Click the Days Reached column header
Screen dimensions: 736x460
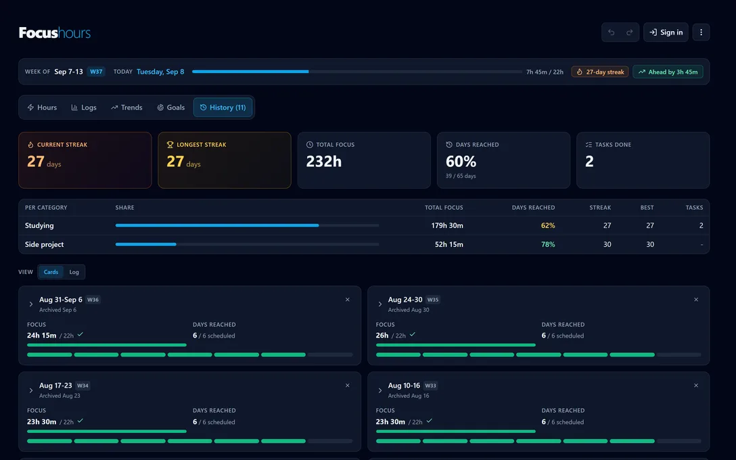point(533,208)
